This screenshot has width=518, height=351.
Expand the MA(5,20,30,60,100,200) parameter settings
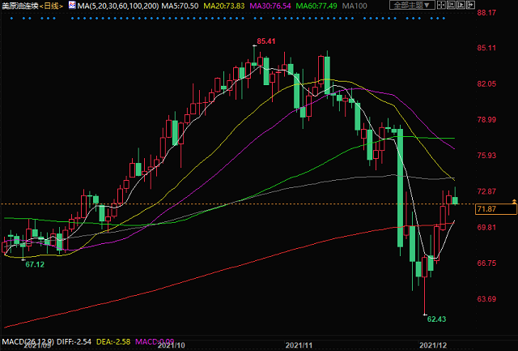point(113,6)
